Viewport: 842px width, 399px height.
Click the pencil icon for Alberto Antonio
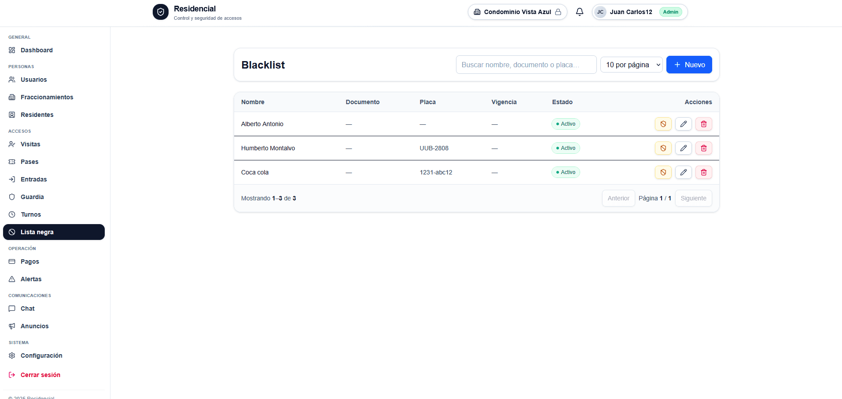pos(683,124)
